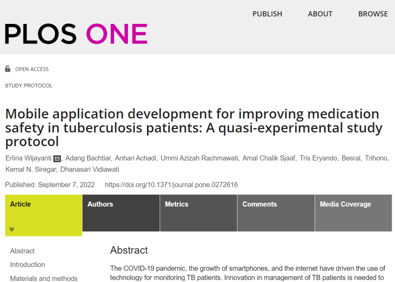Image resolution: width=395 pixels, height=282 pixels.
Task: Click author name Kemal N. Siregar
Action: (25, 170)
